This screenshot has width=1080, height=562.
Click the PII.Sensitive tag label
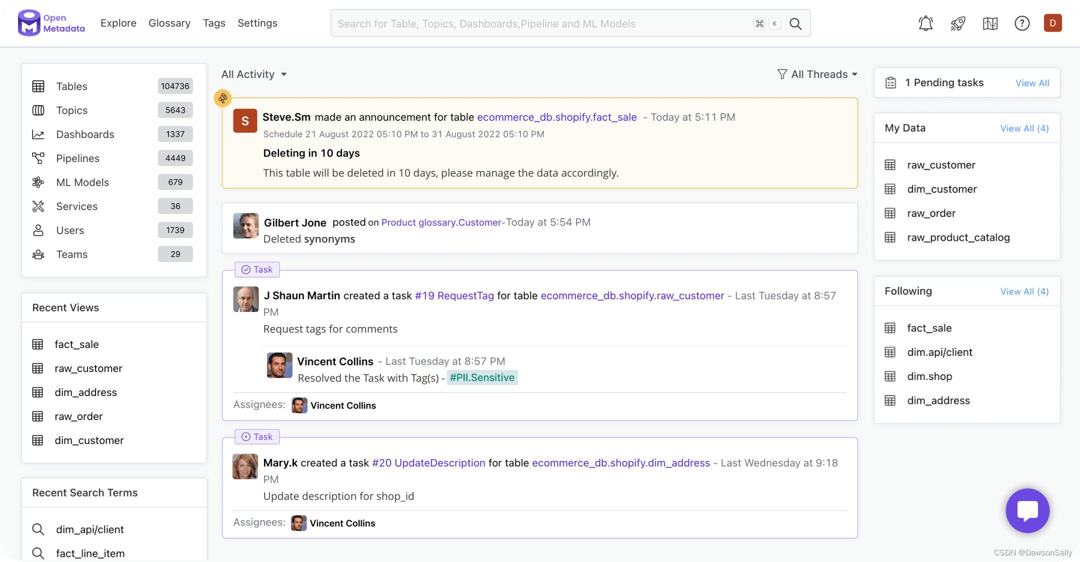tap(482, 377)
